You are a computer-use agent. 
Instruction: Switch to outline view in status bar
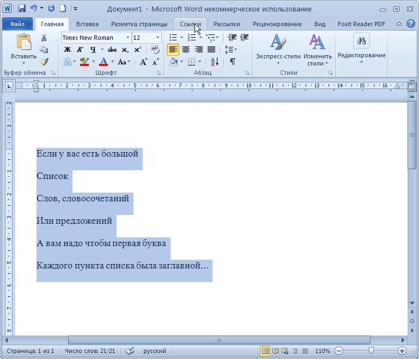pos(295,351)
